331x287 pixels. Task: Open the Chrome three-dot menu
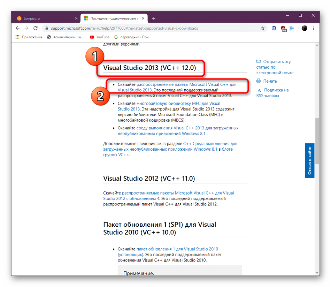click(314, 28)
